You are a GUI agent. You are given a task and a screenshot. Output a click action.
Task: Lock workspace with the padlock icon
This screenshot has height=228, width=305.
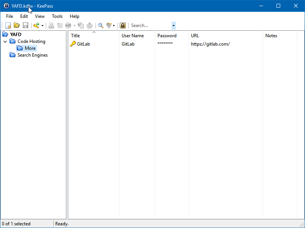coord(123,25)
